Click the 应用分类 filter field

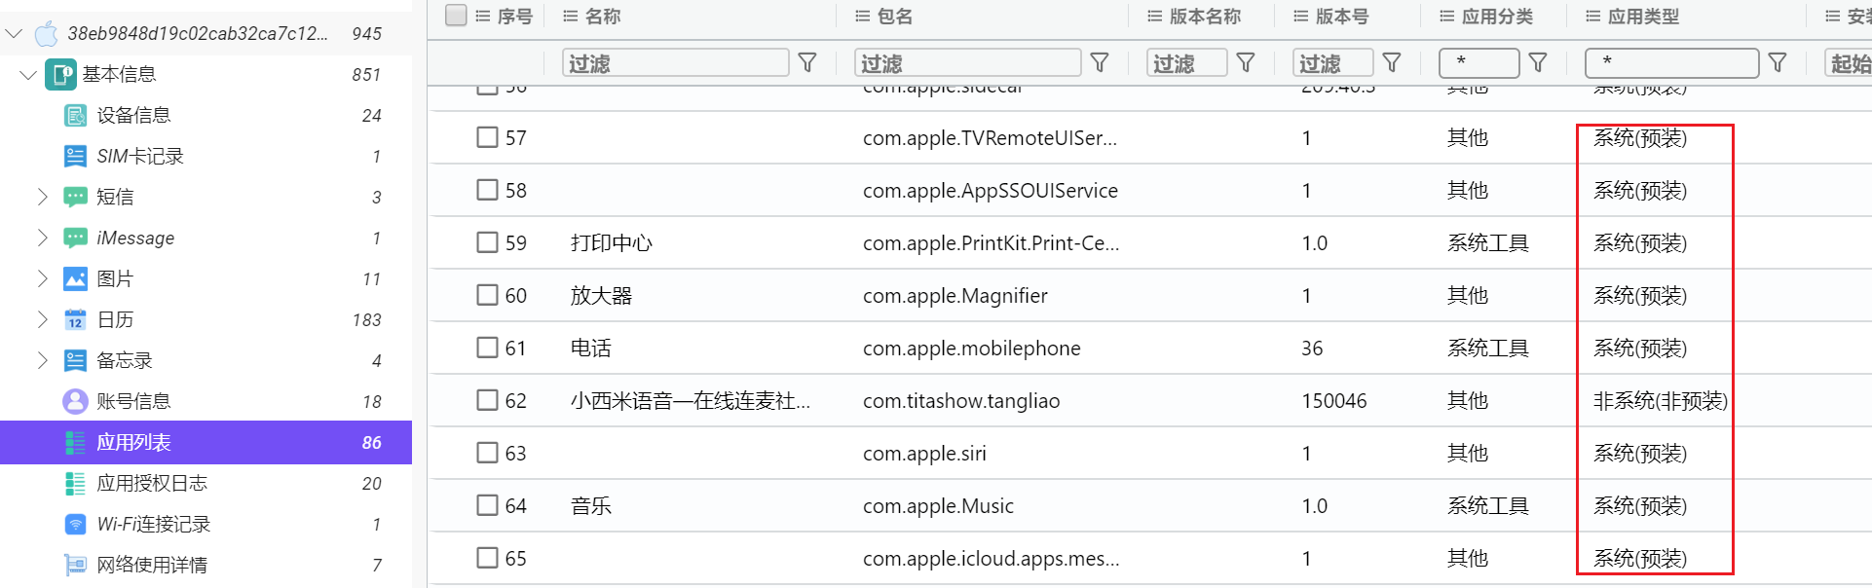pos(1479,63)
